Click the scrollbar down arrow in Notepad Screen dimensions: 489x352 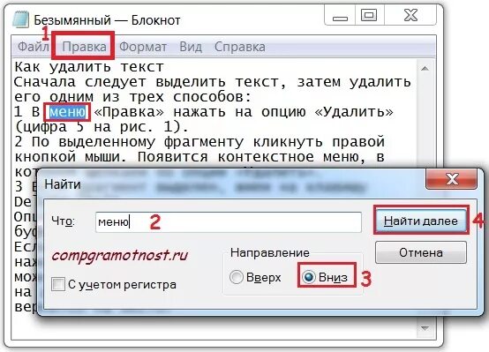[x=425, y=328]
